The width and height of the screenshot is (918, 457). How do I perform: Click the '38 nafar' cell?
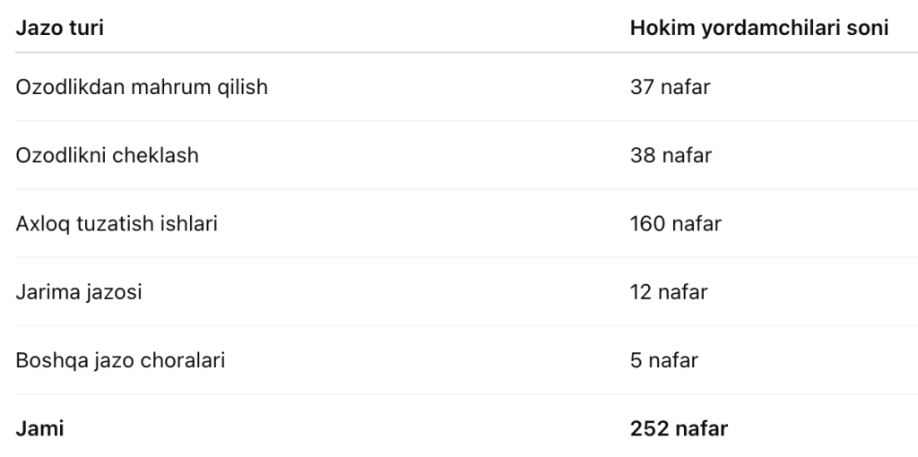click(x=671, y=155)
